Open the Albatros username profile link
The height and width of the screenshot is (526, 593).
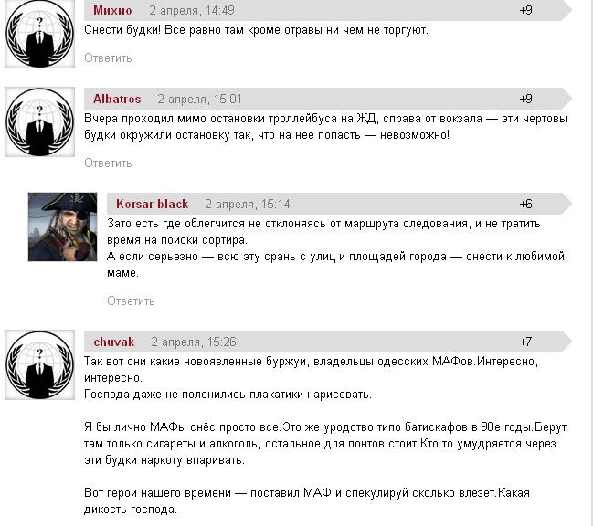(x=117, y=99)
